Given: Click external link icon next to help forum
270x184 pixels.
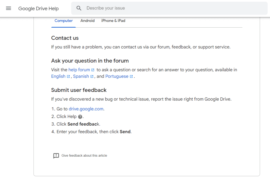Looking at the screenshot, I should (x=93, y=70).
